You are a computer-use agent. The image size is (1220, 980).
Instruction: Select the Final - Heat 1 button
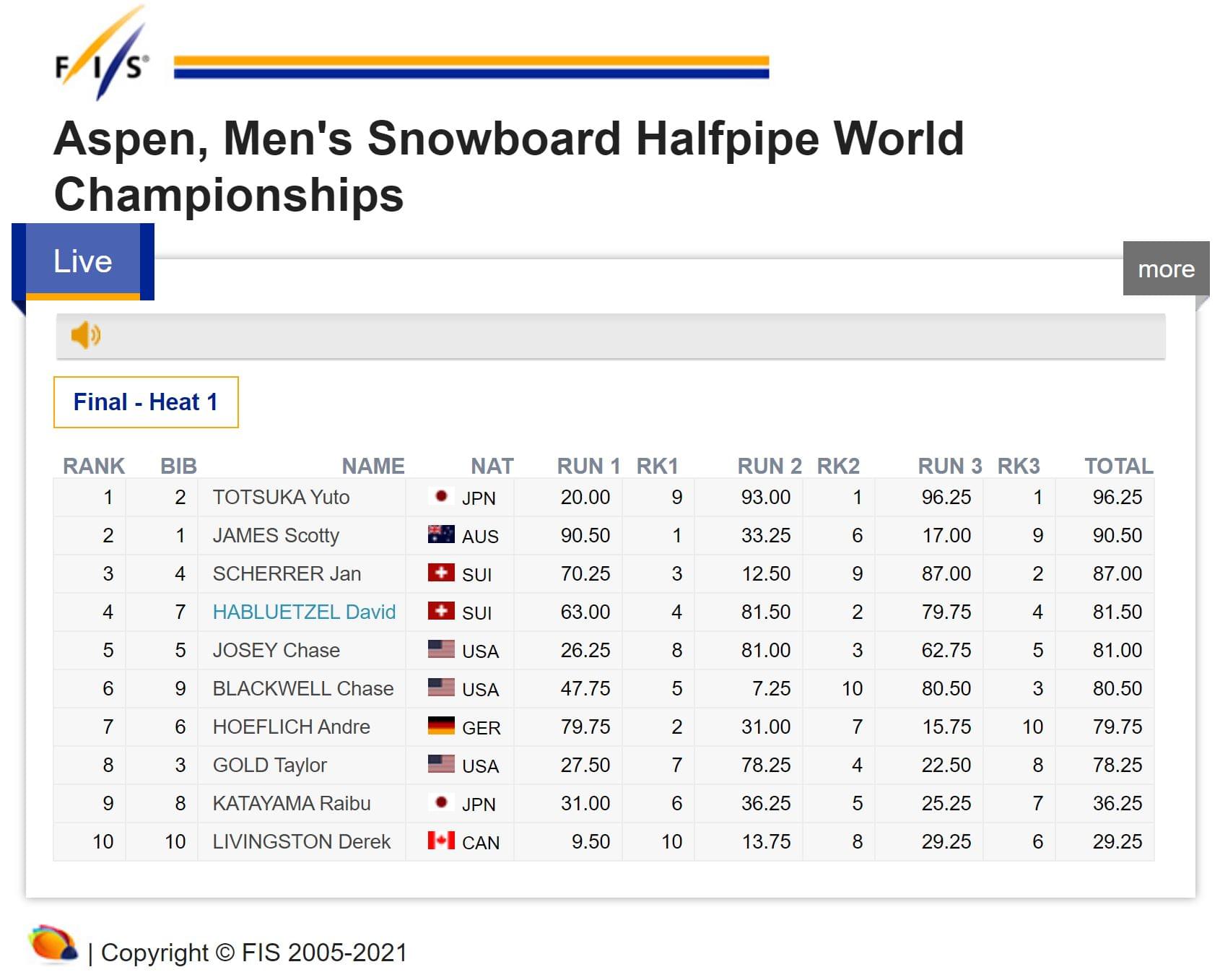(146, 402)
